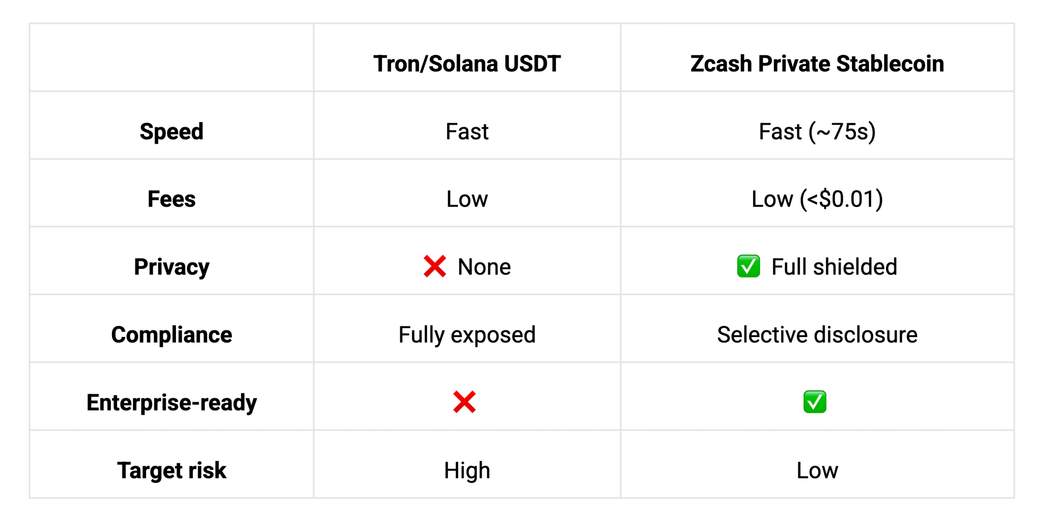Image resolution: width=1049 pixels, height=518 pixels.
Task: Click the red X beside None
Action: 434,267
